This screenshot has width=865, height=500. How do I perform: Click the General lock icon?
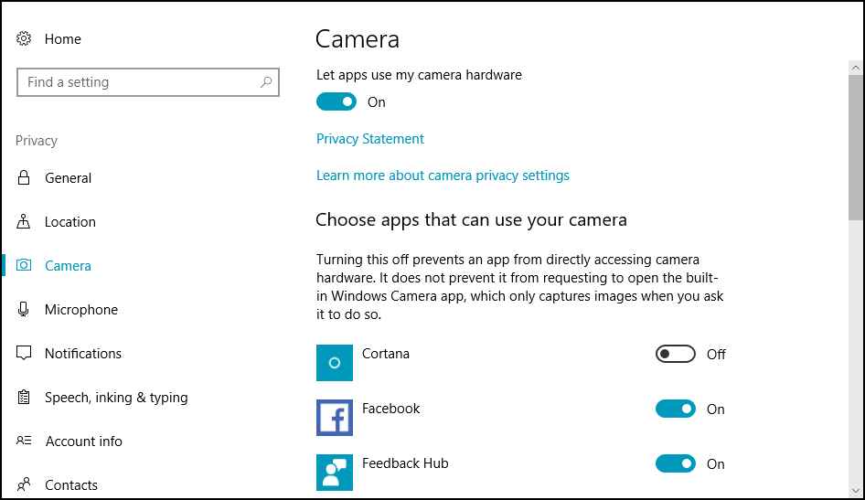[25, 178]
